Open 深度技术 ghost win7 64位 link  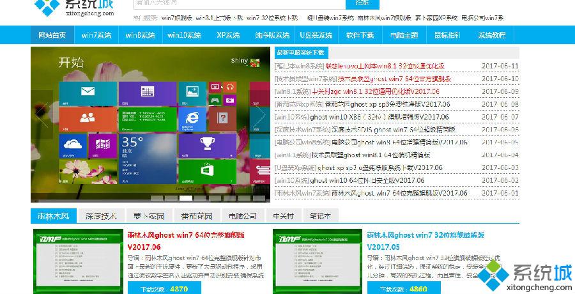click(394, 130)
